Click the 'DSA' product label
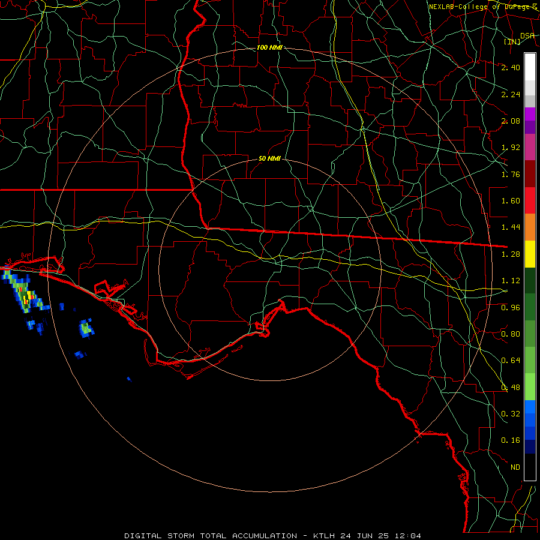 click(x=527, y=35)
